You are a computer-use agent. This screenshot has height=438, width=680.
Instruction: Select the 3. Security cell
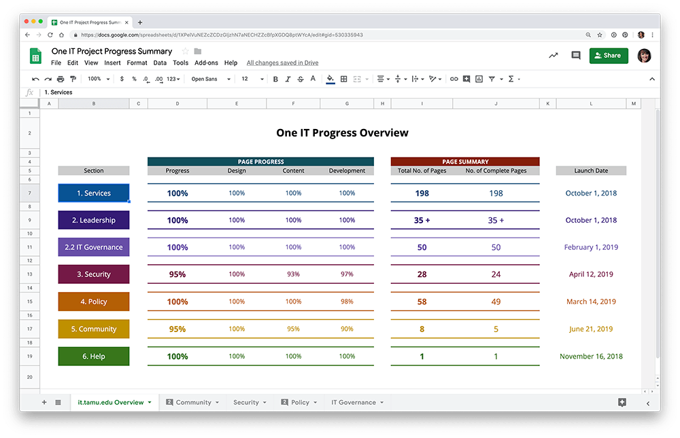pyautogui.click(x=94, y=274)
